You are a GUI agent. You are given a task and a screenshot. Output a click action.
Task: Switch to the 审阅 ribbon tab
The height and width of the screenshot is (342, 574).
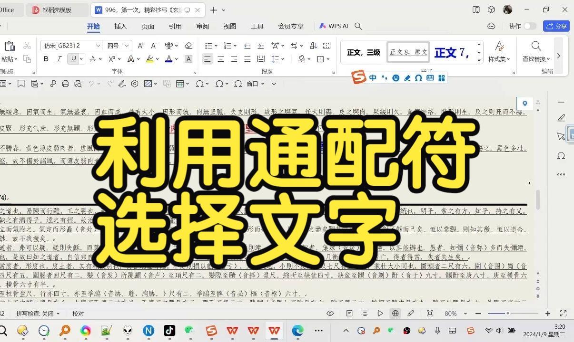pyautogui.click(x=202, y=26)
